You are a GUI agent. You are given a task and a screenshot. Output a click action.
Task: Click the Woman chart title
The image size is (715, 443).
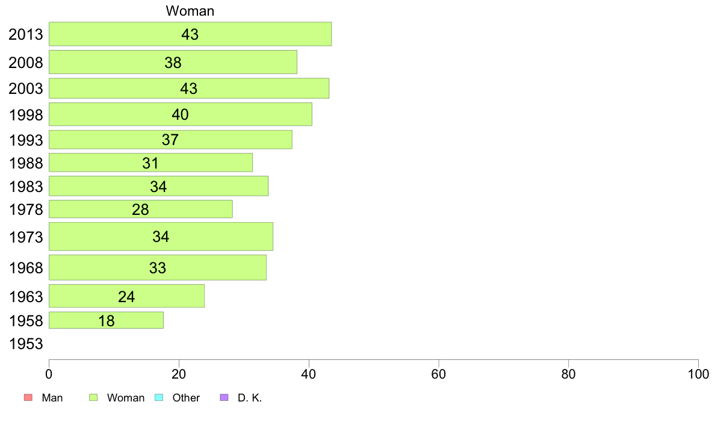point(190,11)
